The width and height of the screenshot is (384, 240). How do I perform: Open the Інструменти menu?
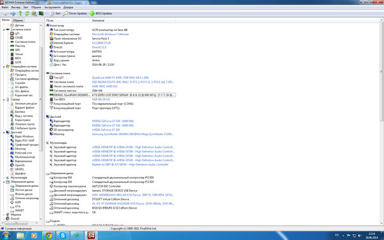pos(52,7)
